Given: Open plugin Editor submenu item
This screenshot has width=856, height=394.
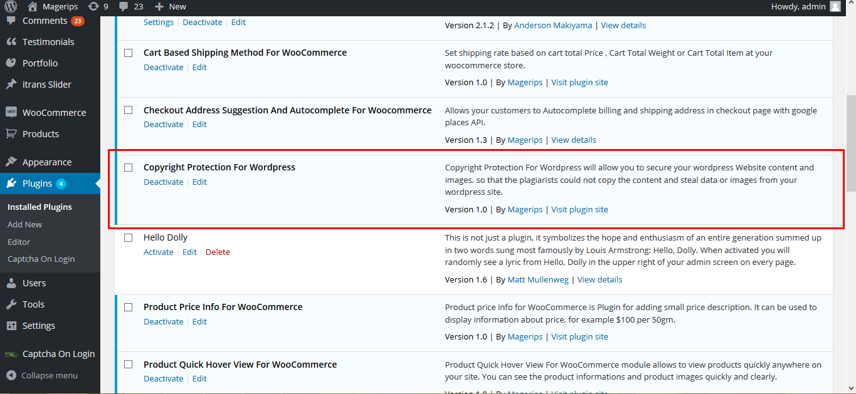Looking at the screenshot, I should (19, 242).
